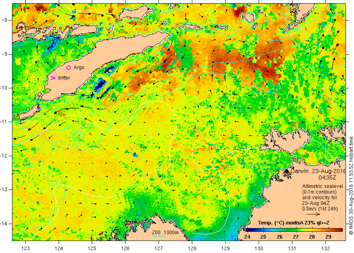Click the latitude axis label -8
This screenshot has width=354, height=253.
point(5,20)
